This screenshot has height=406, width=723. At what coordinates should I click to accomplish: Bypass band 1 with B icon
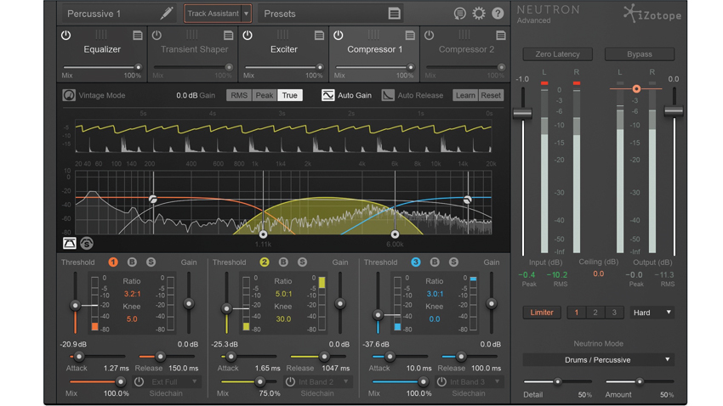pyautogui.click(x=132, y=262)
